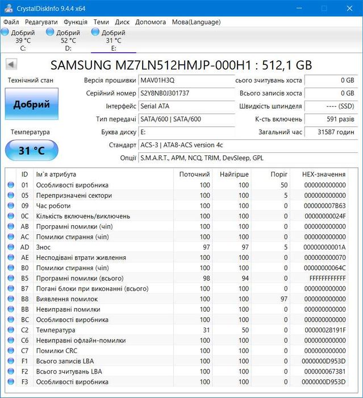Click status dot for attribute B8
The image size is (363, 398).
[11, 298]
